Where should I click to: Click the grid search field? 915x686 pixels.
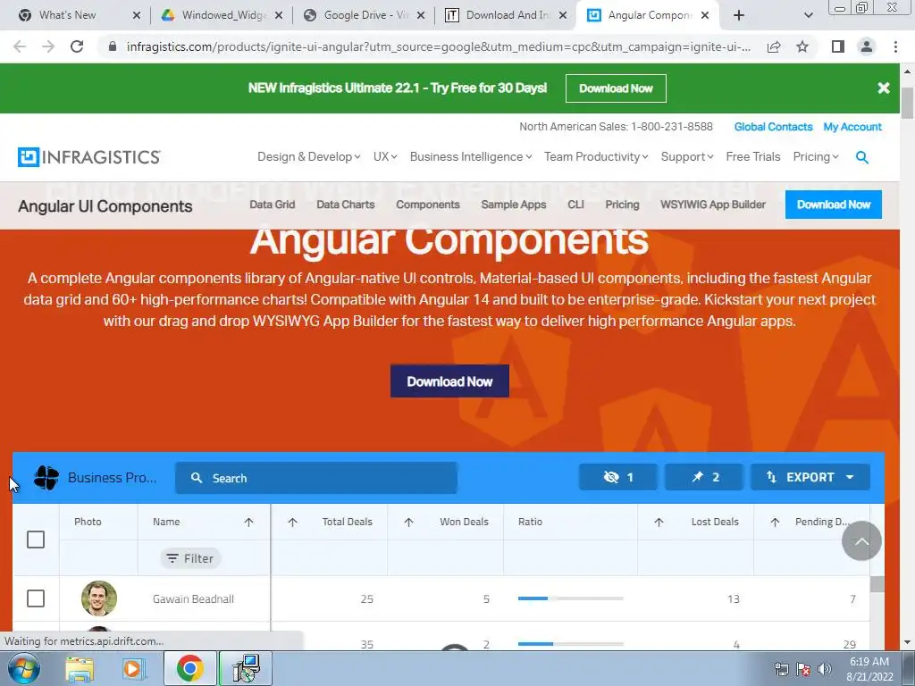(x=316, y=478)
